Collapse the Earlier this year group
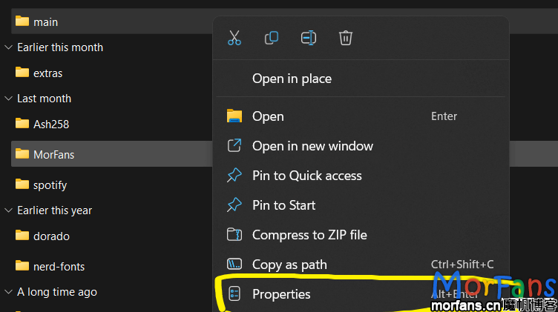Image resolution: width=558 pixels, height=312 pixels. [9, 210]
